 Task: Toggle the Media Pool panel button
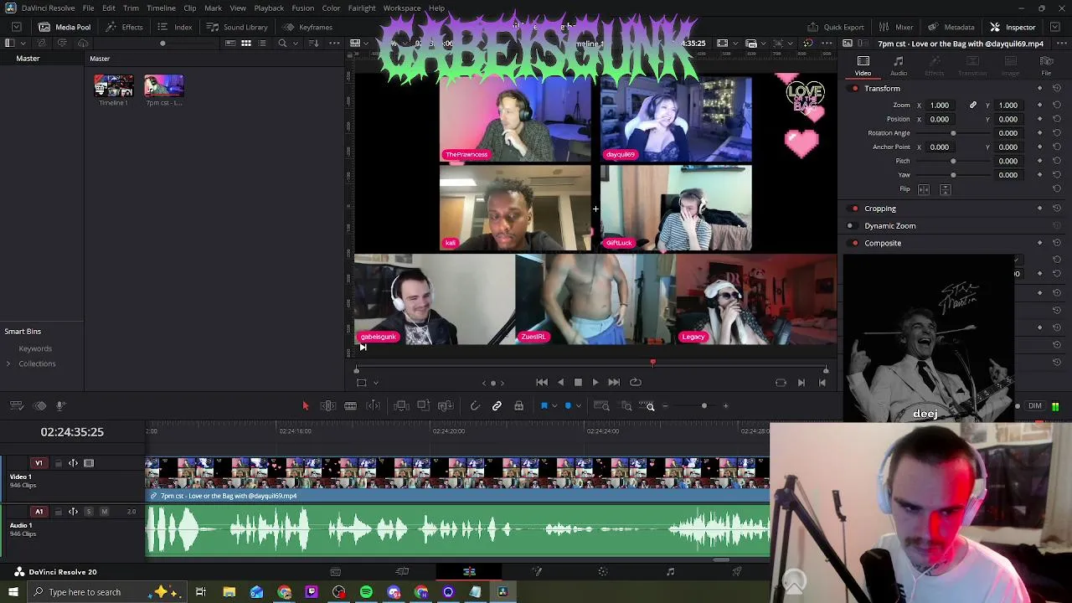64,27
